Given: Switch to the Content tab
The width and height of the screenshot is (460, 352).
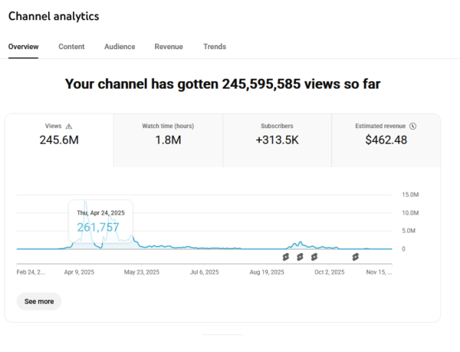Looking at the screenshot, I should point(71,47).
